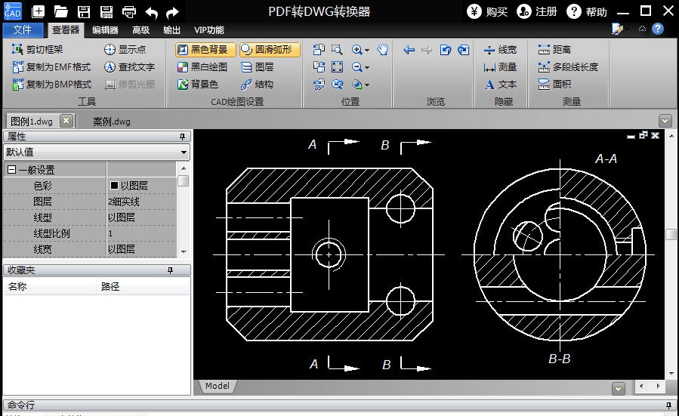Screen dimensions: 679x416
Task: Click the 注册 register button
Action: [537, 11]
